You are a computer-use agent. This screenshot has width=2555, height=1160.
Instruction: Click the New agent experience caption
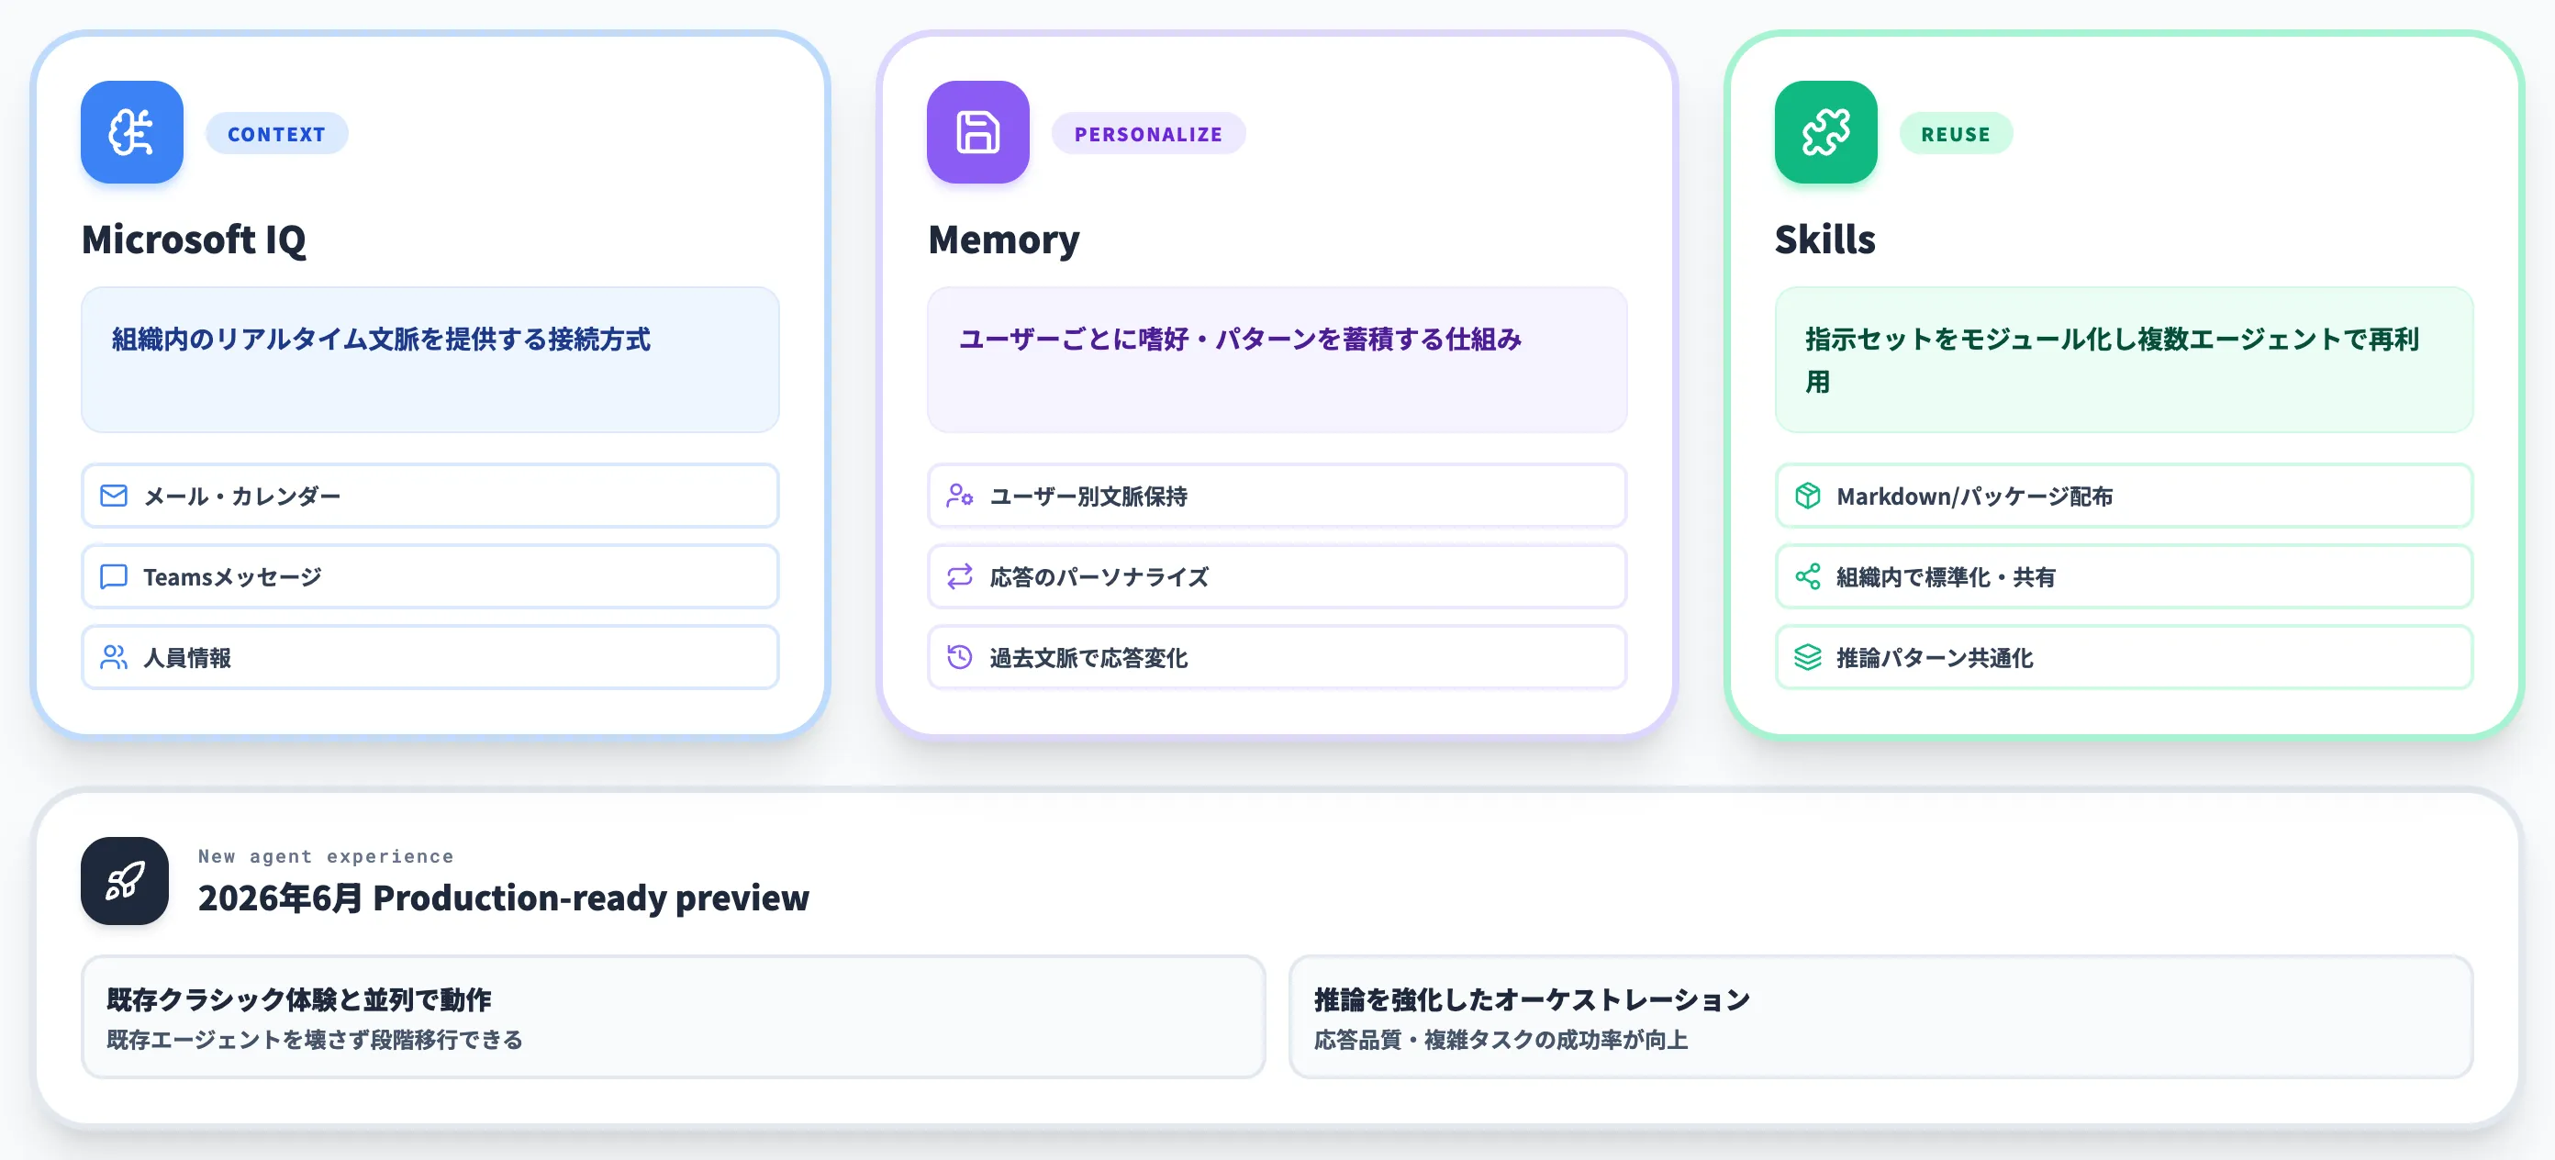pos(327,855)
